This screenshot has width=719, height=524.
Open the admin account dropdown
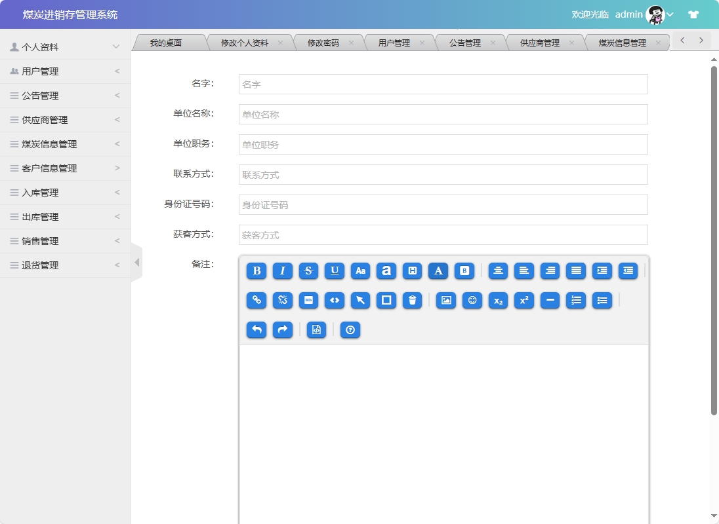tap(668, 14)
